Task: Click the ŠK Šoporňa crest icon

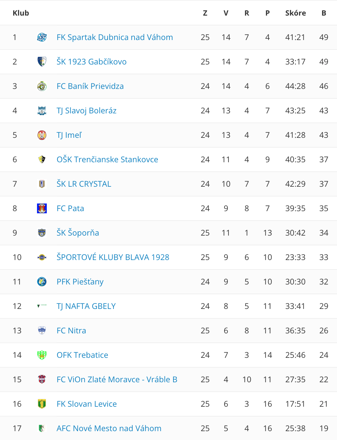Action: pyautogui.click(x=42, y=233)
